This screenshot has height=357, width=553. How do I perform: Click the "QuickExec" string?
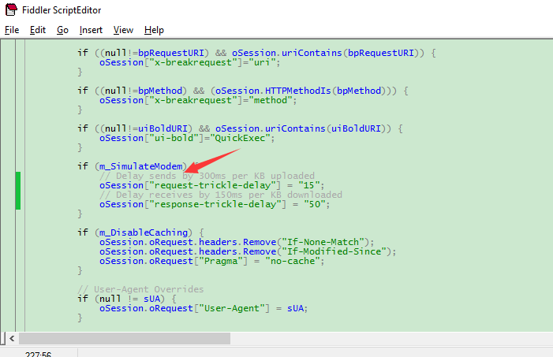click(x=240, y=138)
